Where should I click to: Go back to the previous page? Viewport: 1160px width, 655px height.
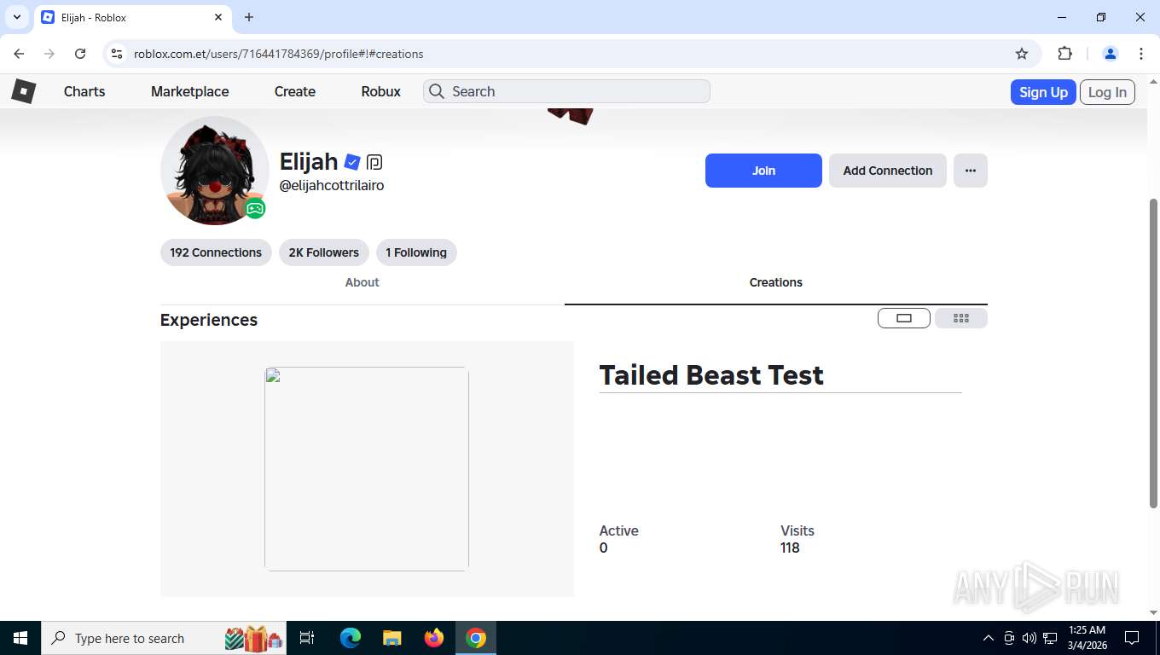point(19,54)
